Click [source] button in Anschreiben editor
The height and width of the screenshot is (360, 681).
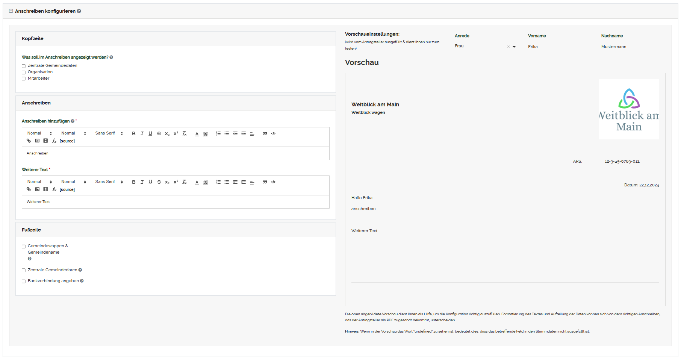pos(67,141)
